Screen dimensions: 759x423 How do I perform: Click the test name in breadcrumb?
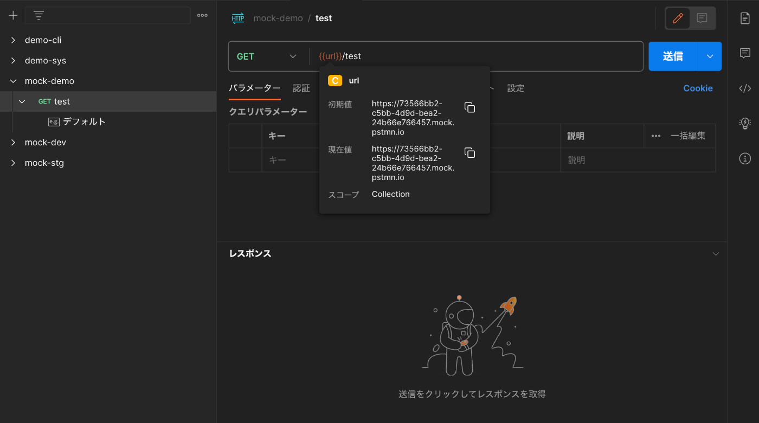pos(324,18)
